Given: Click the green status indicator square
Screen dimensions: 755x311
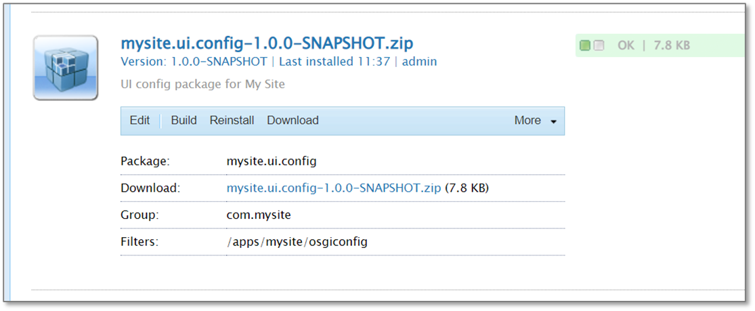Looking at the screenshot, I should (x=585, y=45).
